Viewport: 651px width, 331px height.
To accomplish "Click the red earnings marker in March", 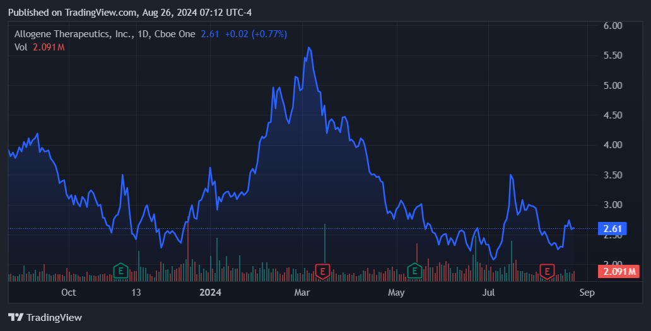I will 322,272.
